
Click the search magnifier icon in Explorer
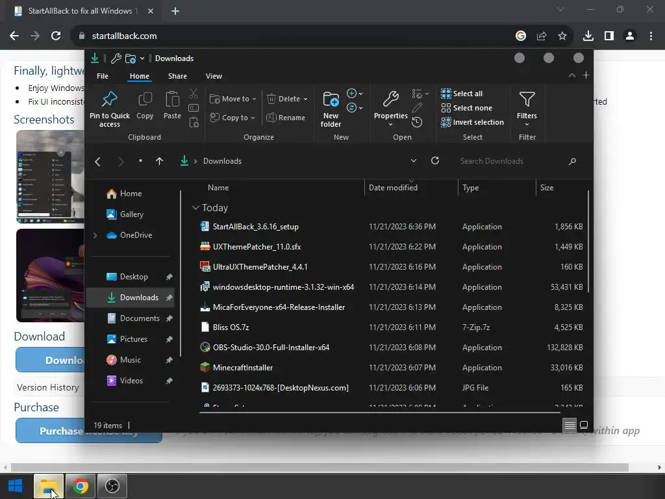(573, 161)
